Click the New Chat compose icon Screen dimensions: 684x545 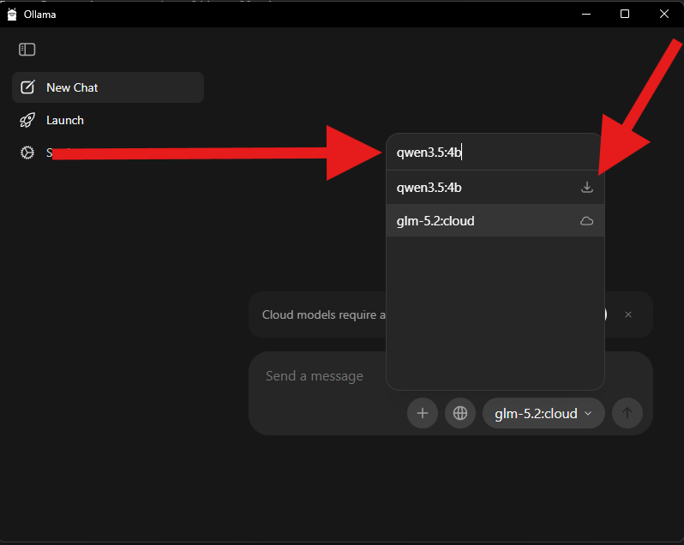coord(27,87)
